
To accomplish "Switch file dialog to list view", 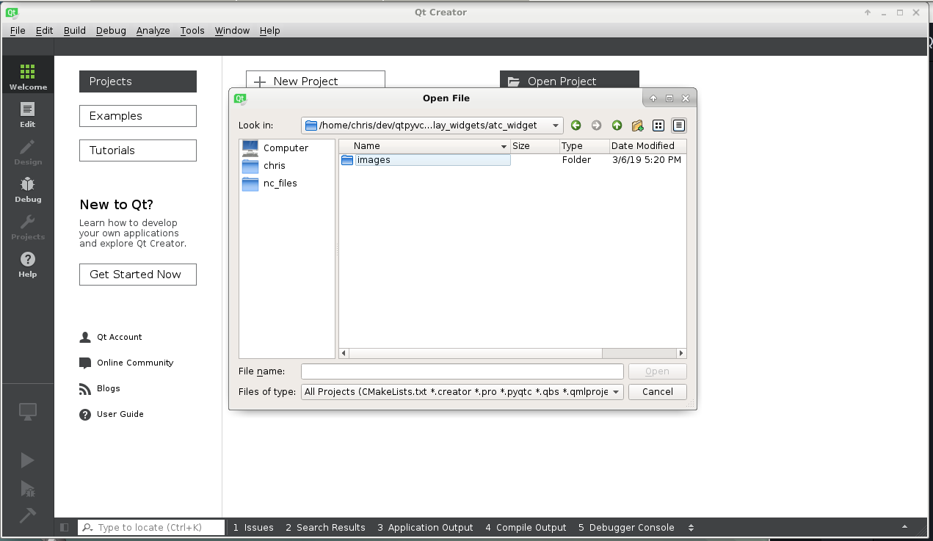I will [658, 126].
